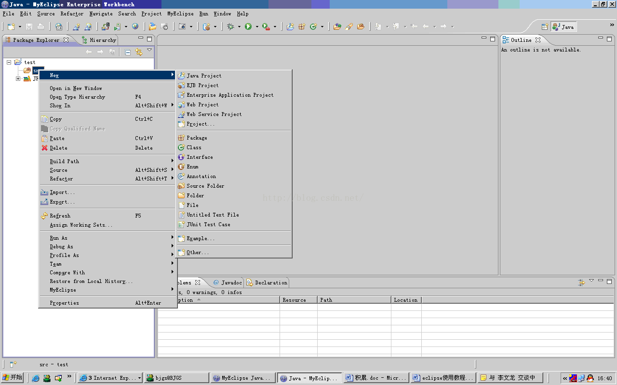Open the Package Explorer view menu triangle
617x385 pixels.
point(149,50)
